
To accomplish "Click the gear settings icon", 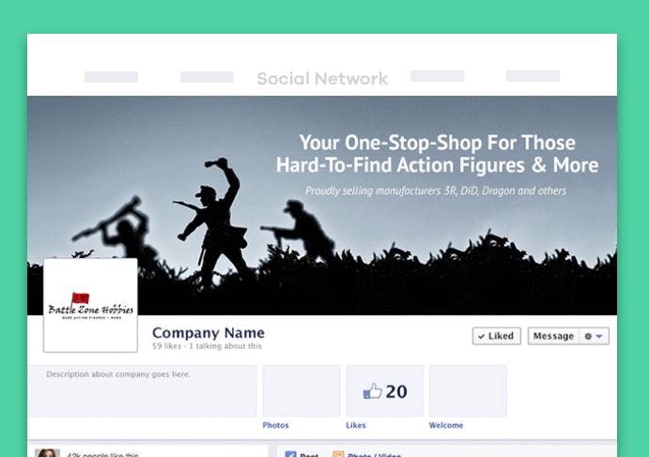I will pos(588,336).
